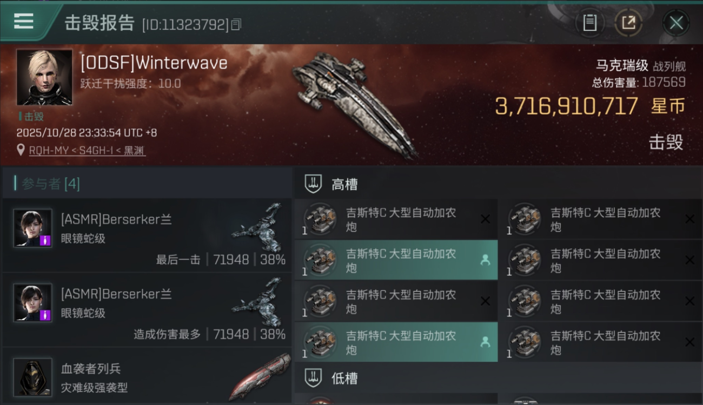The width and height of the screenshot is (703, 405).
Task: Toggle the person marker on fourth left autocannon
Action: (x=485, y=342)
